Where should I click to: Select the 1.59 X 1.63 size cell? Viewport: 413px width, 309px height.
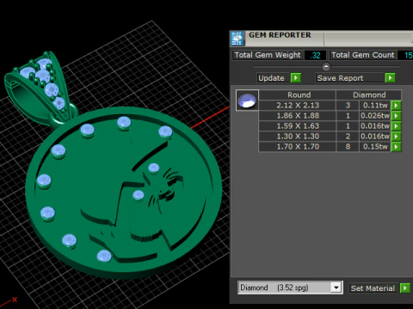(298, 126)
